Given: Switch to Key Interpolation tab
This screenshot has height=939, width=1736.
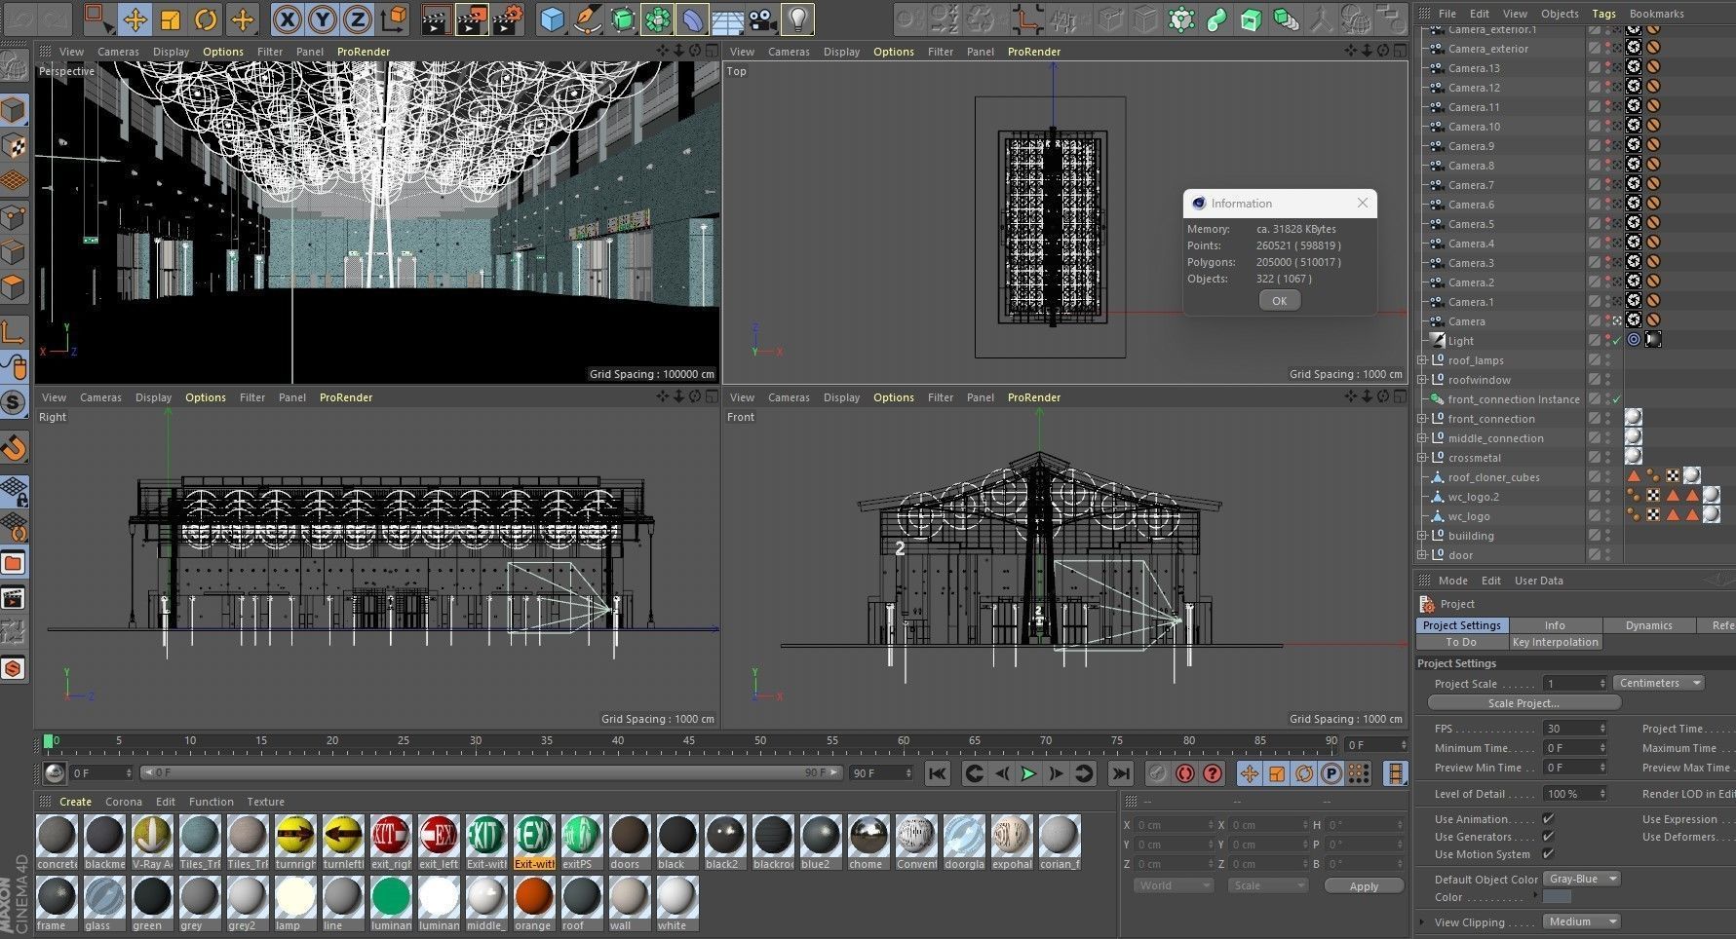Looking at the screenshot, I should pyautogui.click(x=1555, y=642).
